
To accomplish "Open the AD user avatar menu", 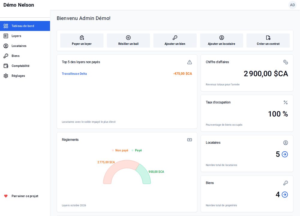I will (292, 5).
